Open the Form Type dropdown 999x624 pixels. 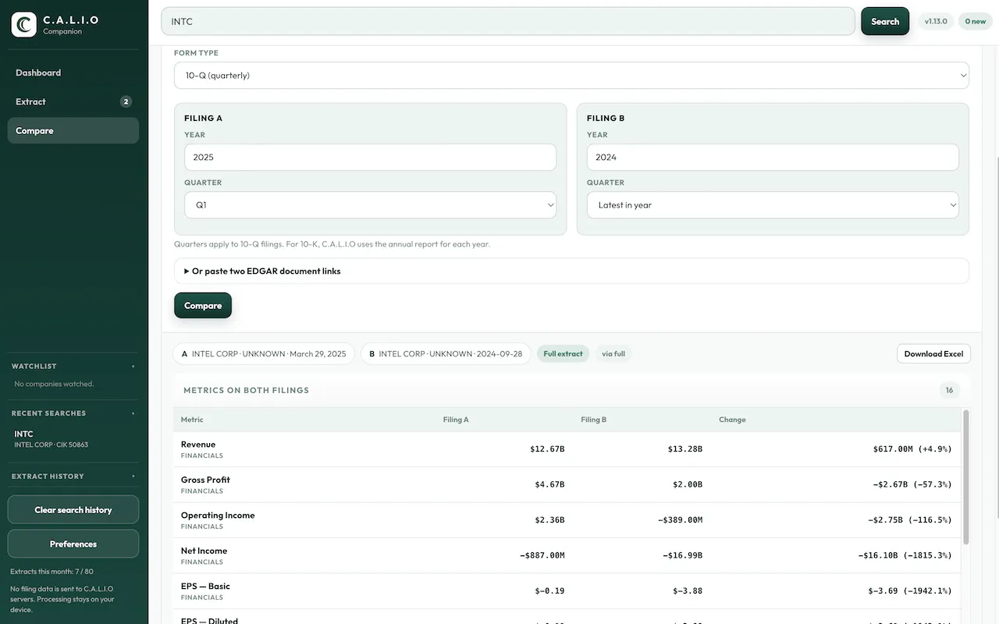click(x=571, y=76)
